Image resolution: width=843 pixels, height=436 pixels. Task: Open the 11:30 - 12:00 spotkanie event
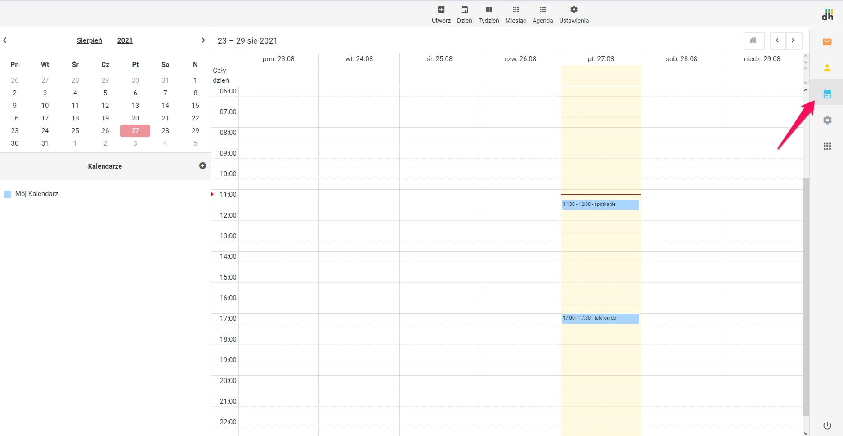[600, 205]
